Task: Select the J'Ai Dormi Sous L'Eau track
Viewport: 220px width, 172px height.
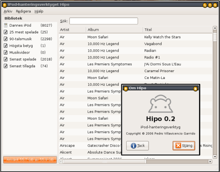Action: [x=135, y=64]
